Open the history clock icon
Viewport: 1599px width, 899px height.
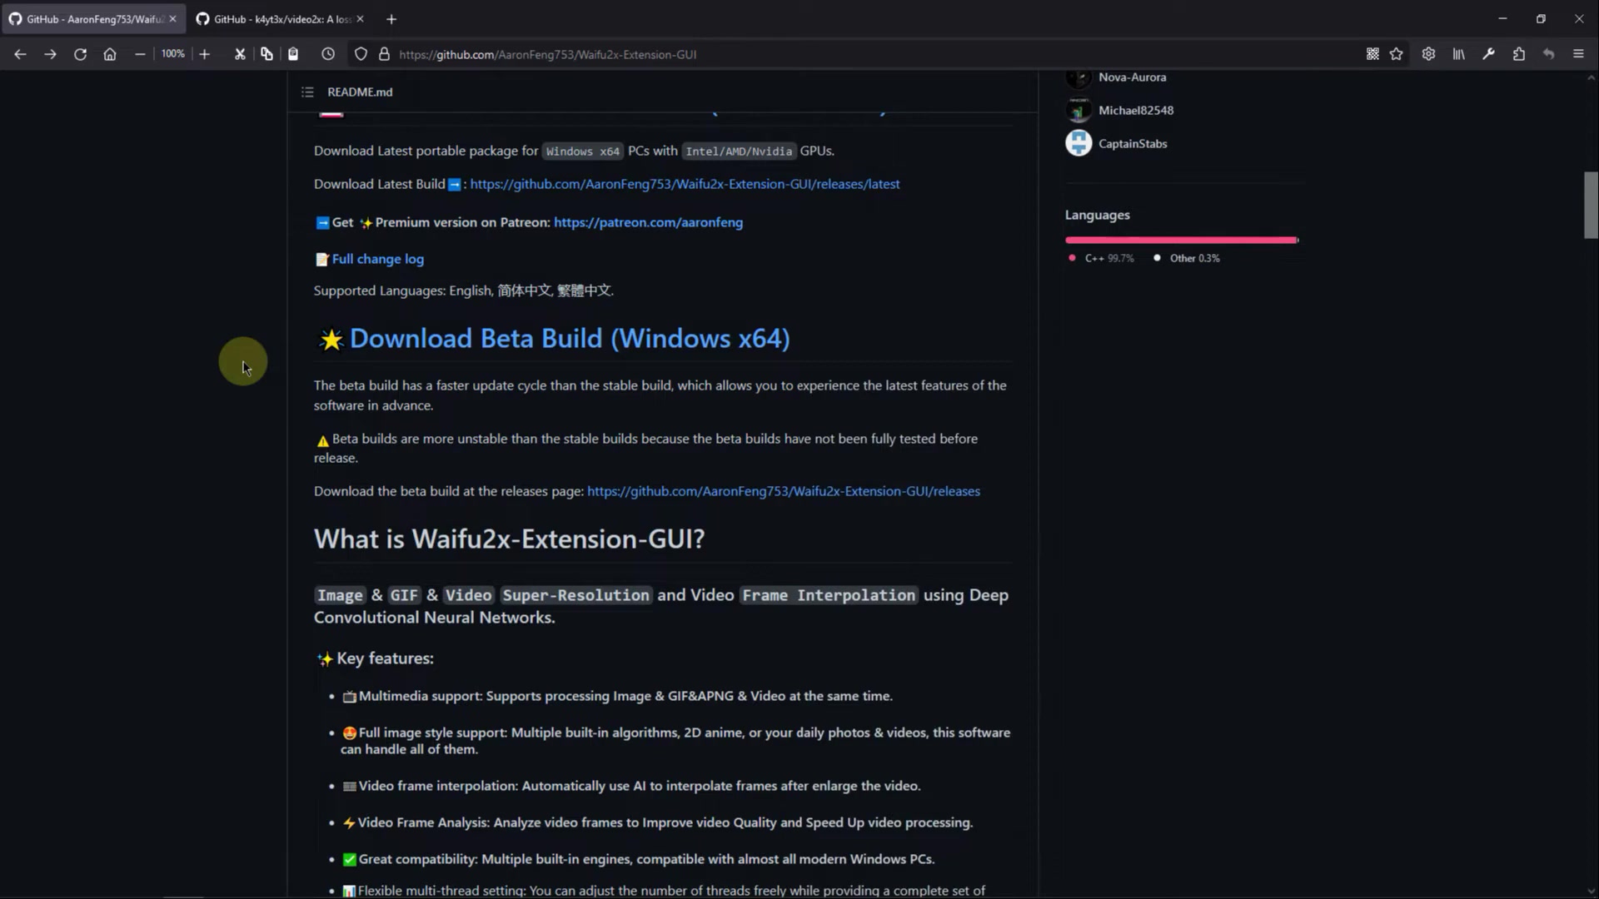click(x=328, y=54)
